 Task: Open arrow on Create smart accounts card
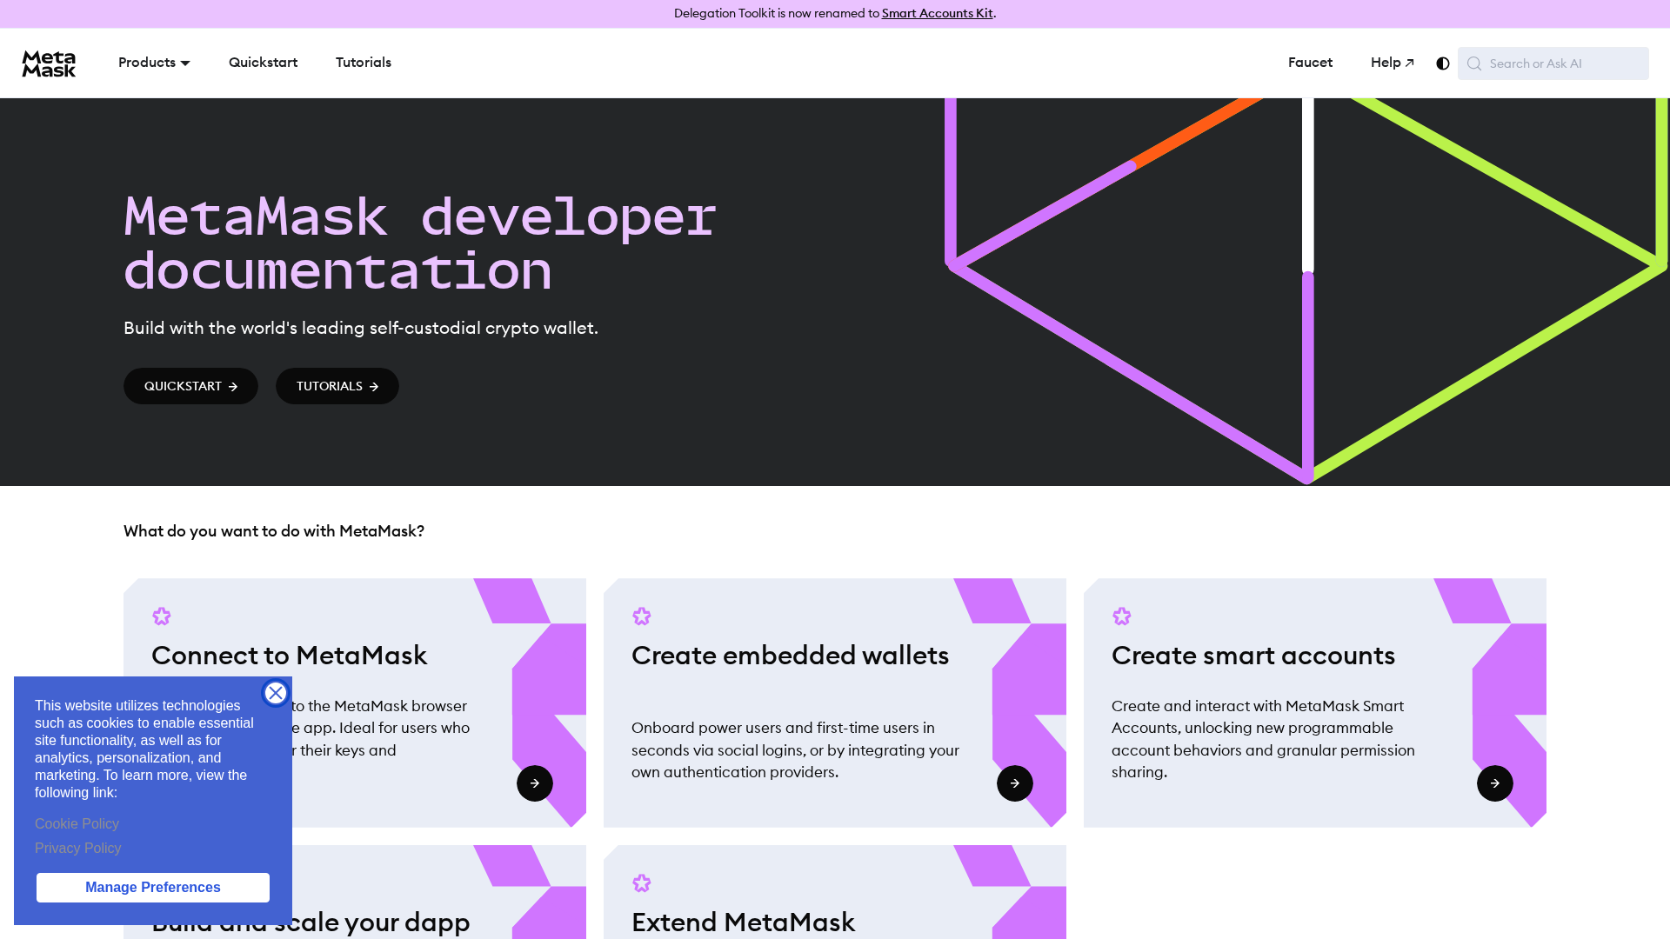click(x=1495, y=783)
